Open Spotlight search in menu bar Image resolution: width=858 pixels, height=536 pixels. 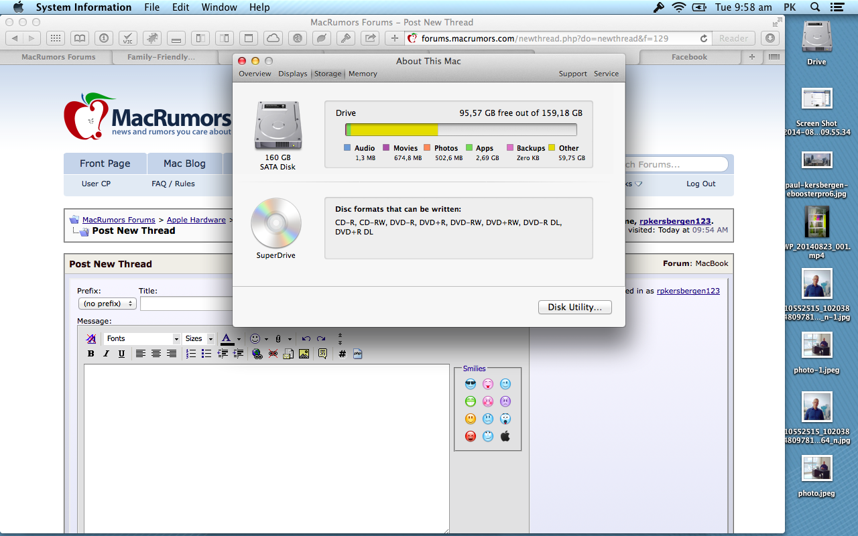pos(815,7)
